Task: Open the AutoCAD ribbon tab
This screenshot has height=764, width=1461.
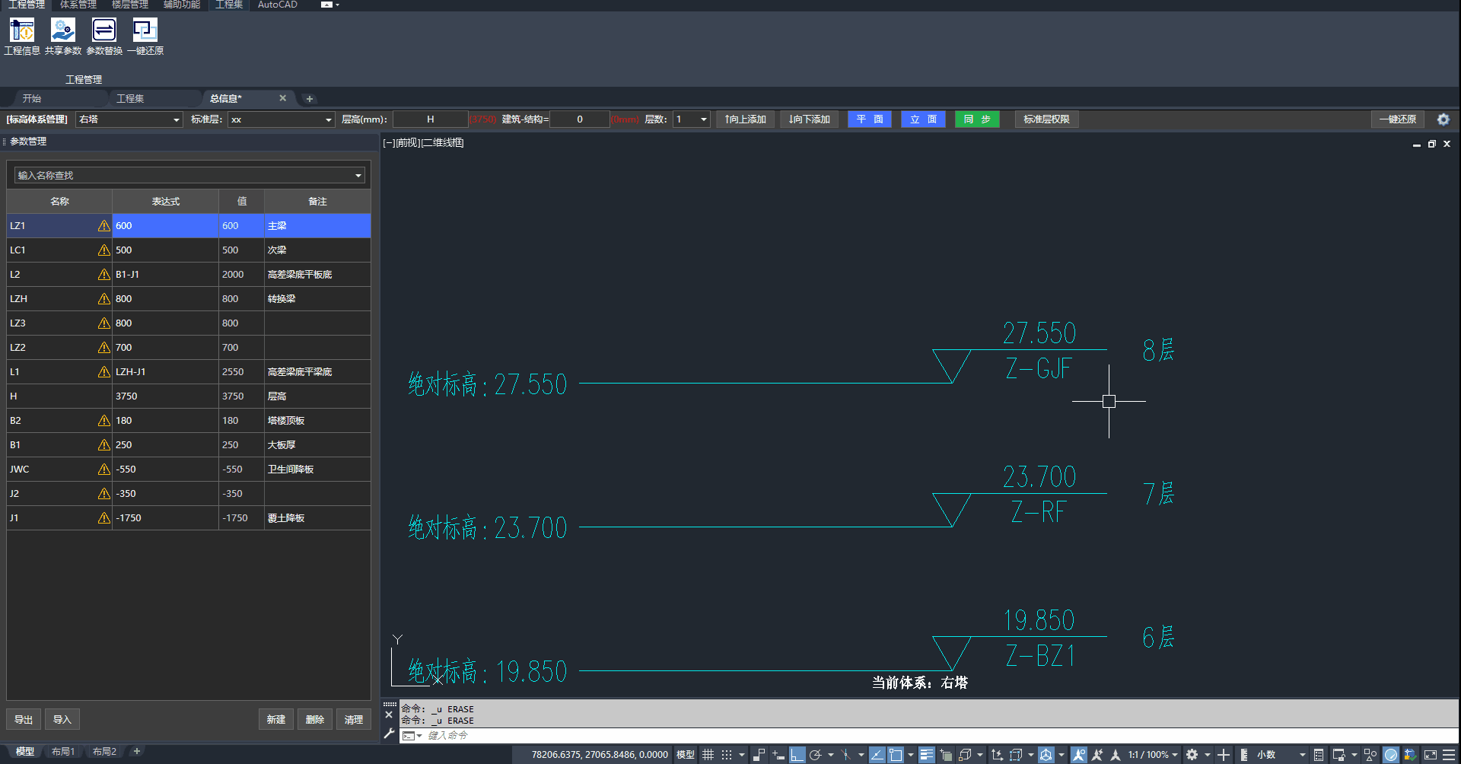Action: click(278, 5)
